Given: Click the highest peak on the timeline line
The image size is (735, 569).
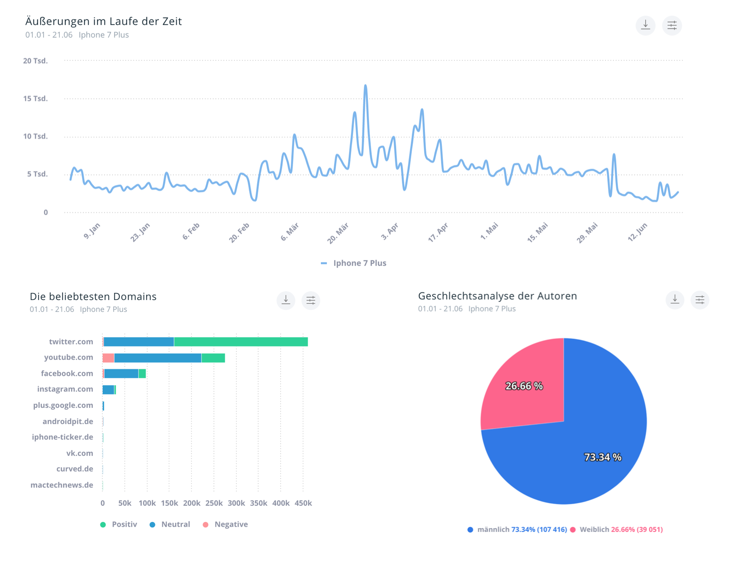Looking at the screenshot, I should [x=365, y=86].
